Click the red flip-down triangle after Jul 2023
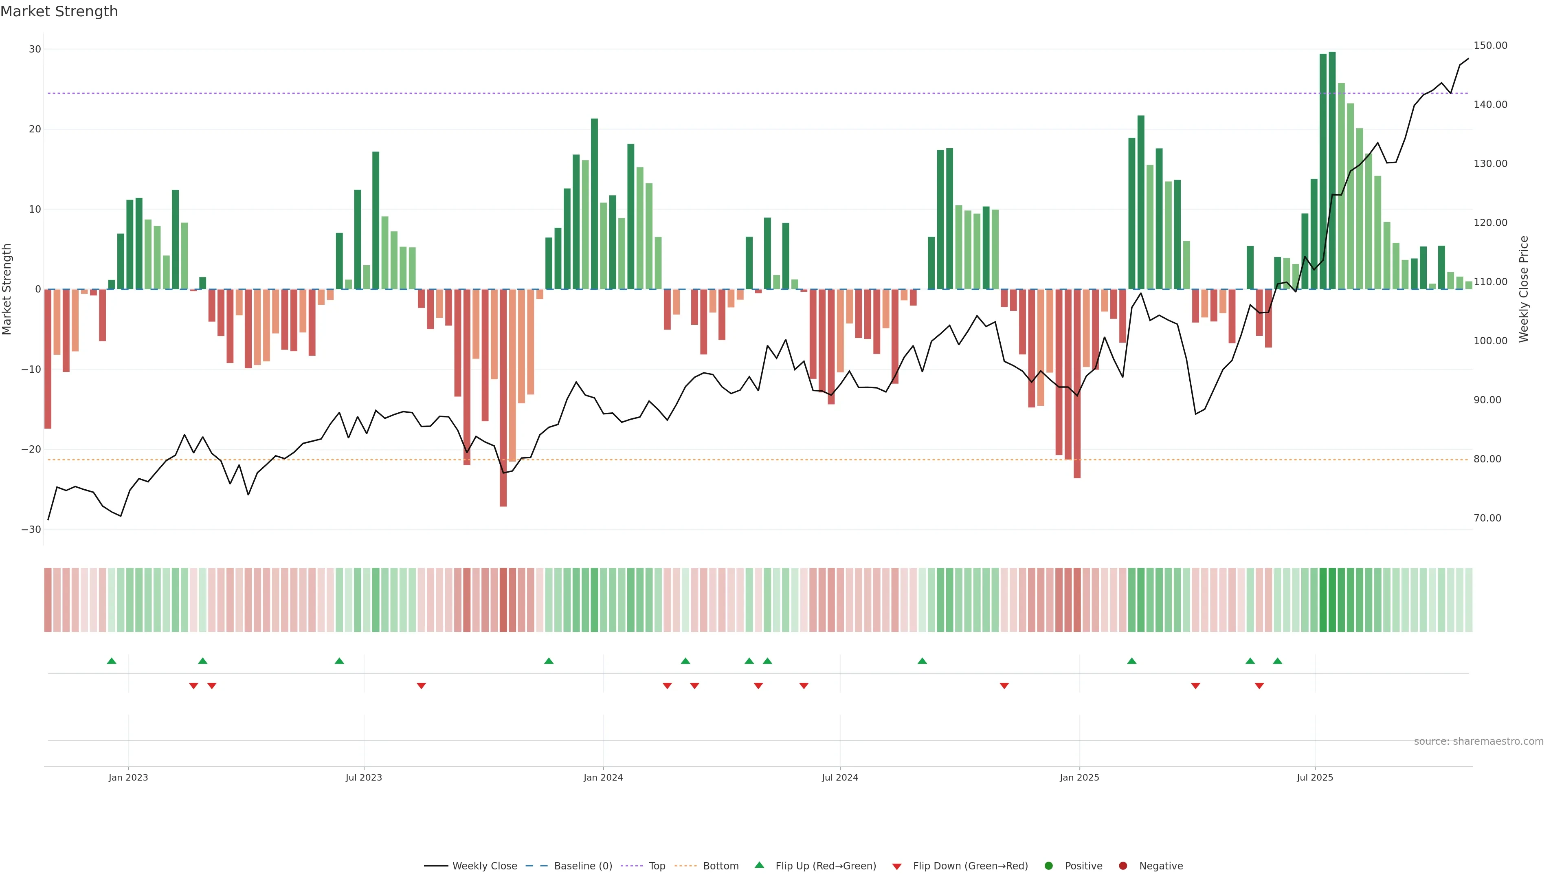1564x880 pixels. (x=422, y=686)
